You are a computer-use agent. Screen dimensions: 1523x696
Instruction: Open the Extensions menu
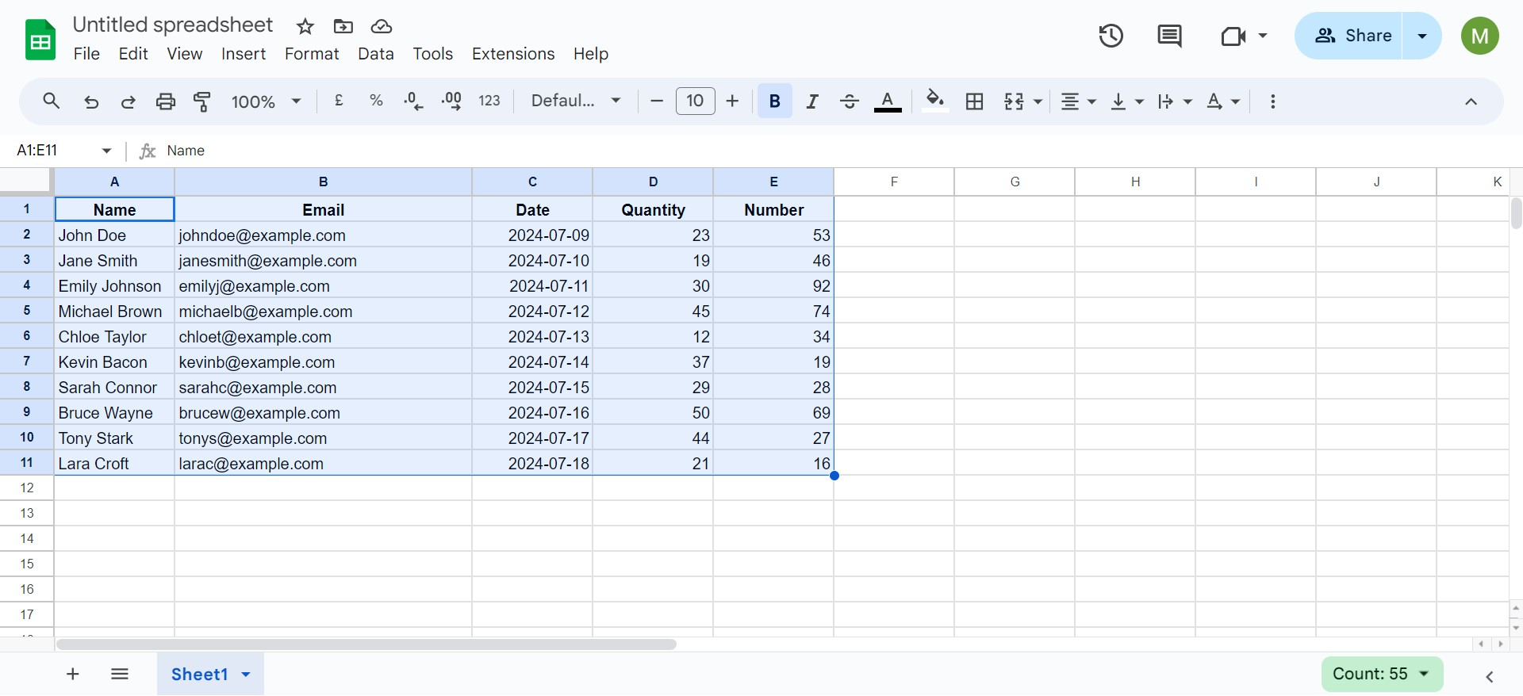point(513,54)
